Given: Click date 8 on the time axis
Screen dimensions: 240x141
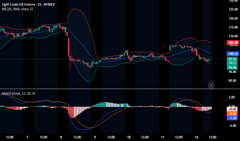Looking at the screenshot, I should coord(61,137).
